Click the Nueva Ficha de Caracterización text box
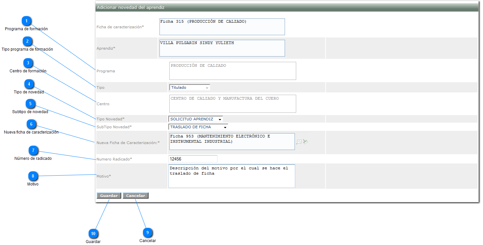The image size is (483, 245). pos(232,142)
